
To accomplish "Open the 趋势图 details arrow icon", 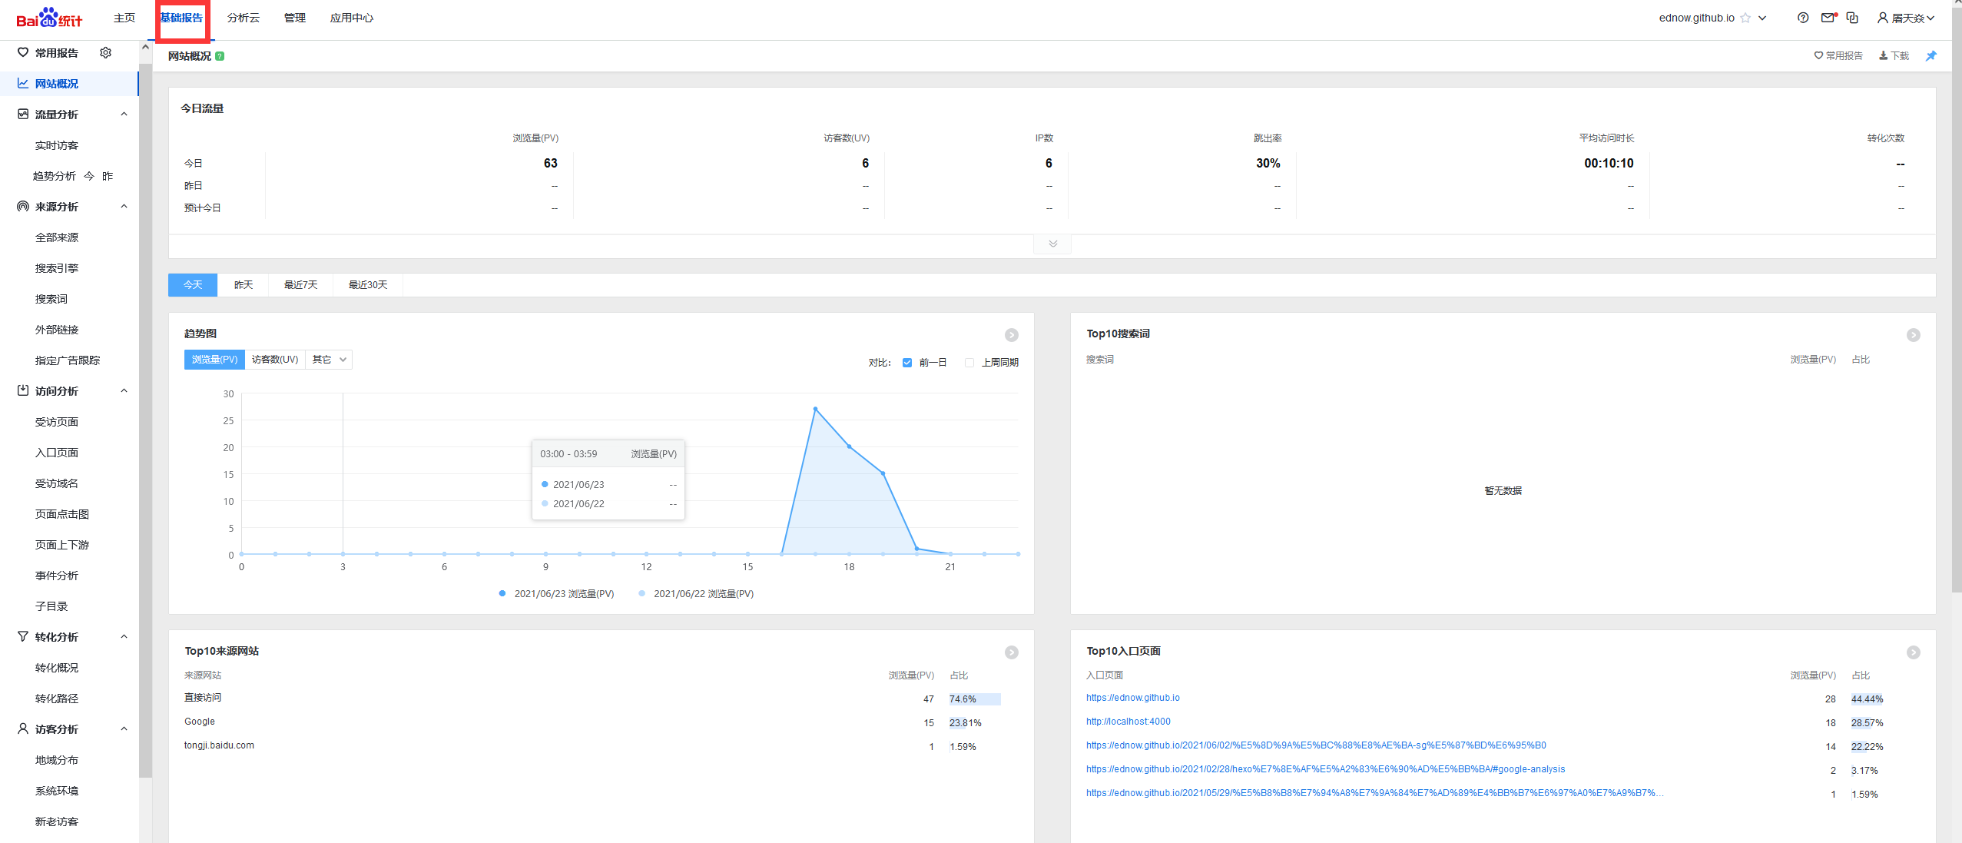I will coord(1012,335).
